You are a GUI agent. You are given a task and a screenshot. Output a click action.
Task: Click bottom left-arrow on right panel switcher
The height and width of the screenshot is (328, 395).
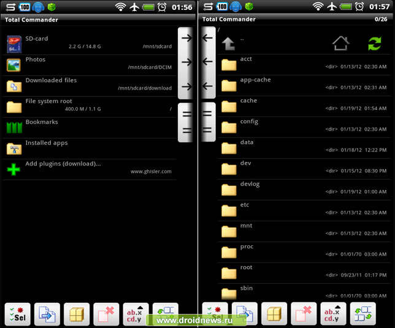pos(207,86)
